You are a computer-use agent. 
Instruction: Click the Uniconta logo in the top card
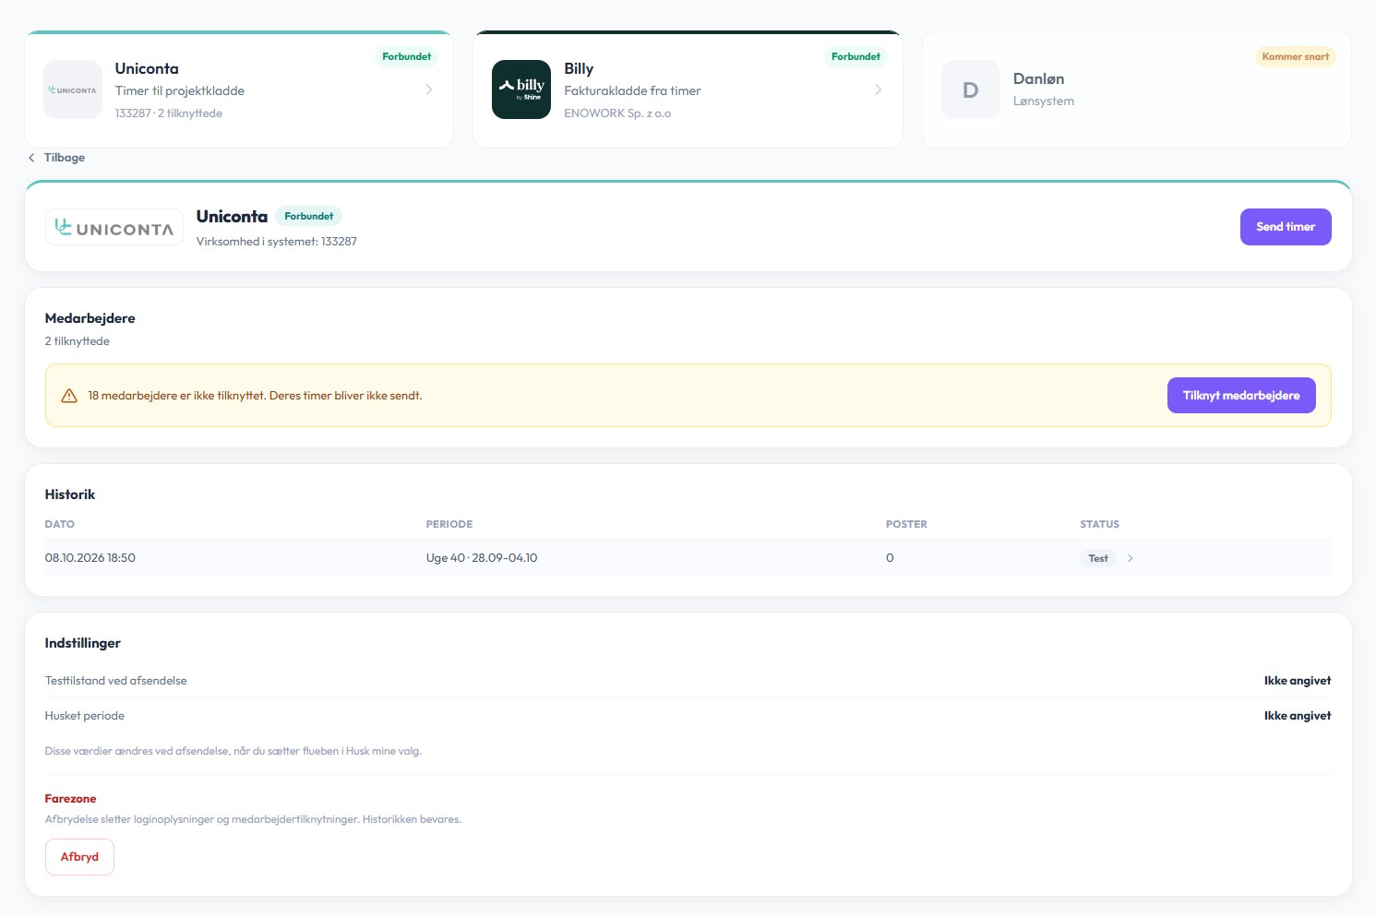[x=73, y=89]
